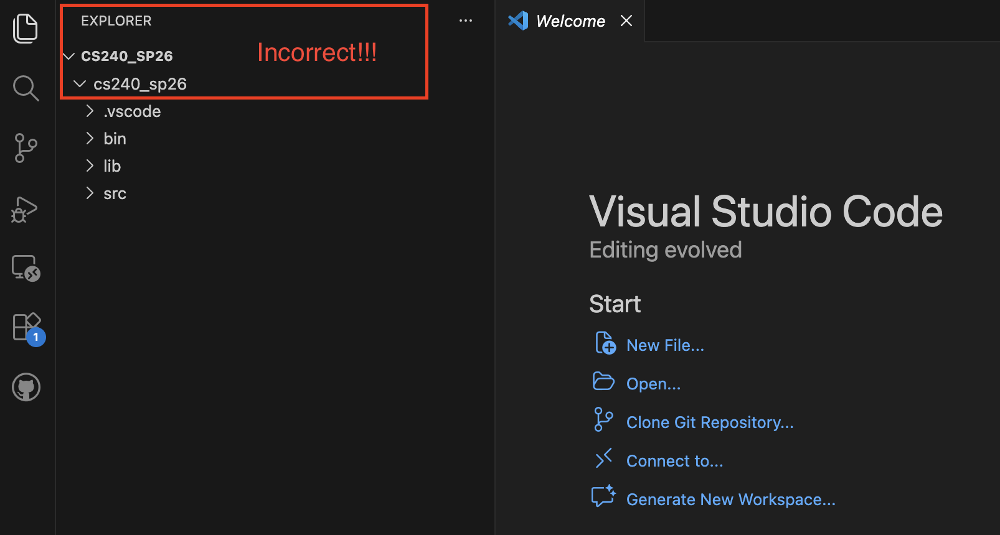1000x535 pixels.
Task: Collapse the CS240_SP26 workspace root
Action: 127,56
